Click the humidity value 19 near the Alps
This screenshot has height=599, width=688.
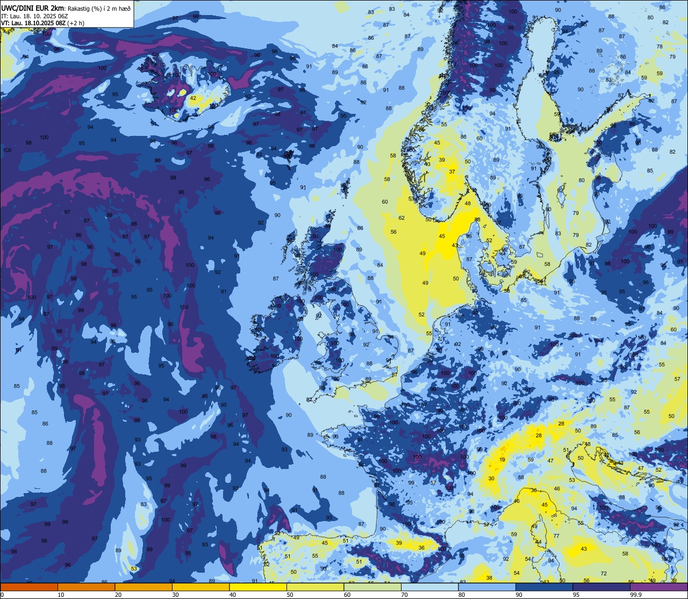point(502,460)
